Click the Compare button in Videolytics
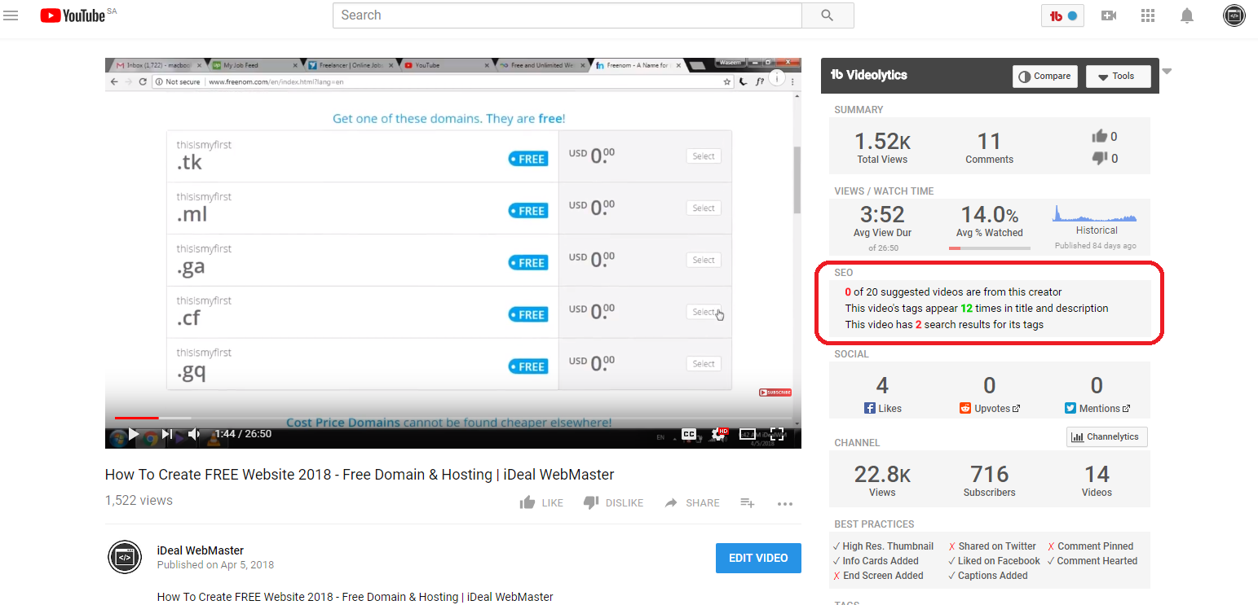Screen dimensions: 1258x605 [x=1044, y=77]
